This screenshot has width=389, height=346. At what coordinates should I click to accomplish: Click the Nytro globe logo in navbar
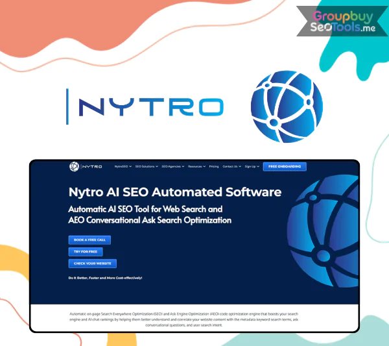(74, 166)
